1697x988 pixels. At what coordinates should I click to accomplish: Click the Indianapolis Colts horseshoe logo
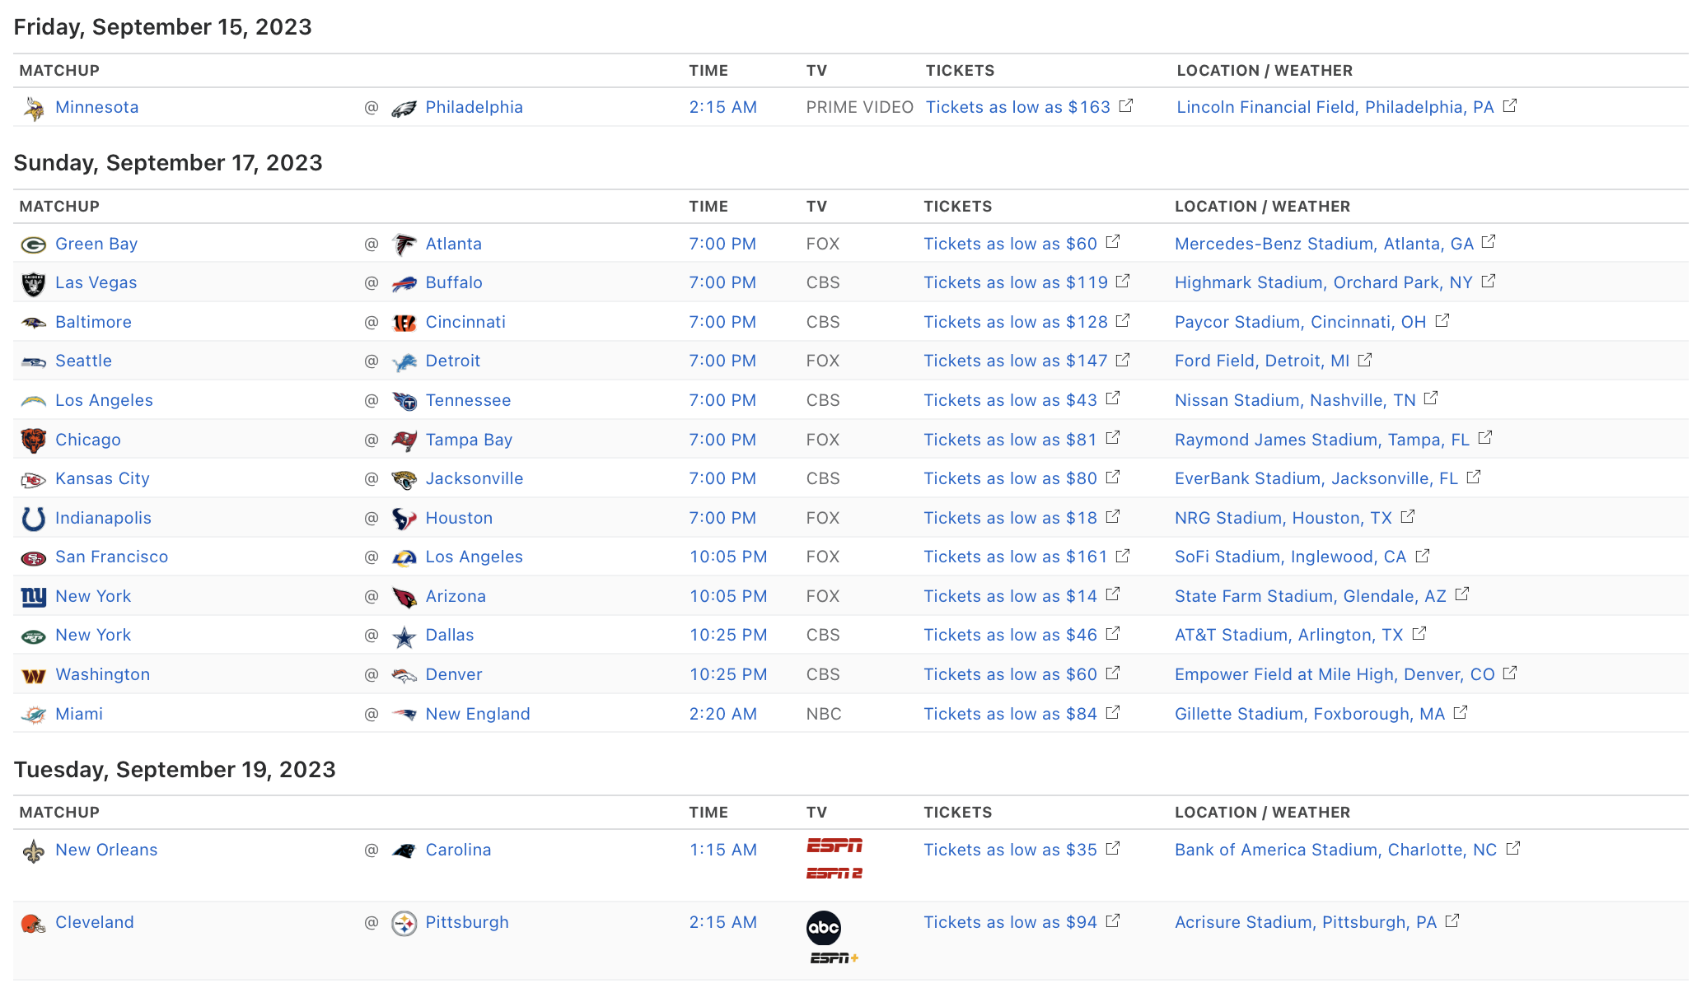tap(34, 519)
